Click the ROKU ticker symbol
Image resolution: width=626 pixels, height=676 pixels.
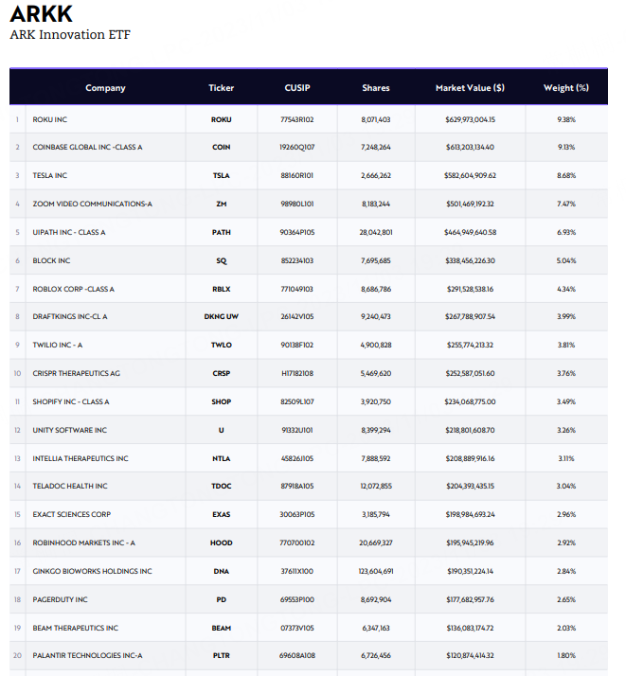pos(222,120)
